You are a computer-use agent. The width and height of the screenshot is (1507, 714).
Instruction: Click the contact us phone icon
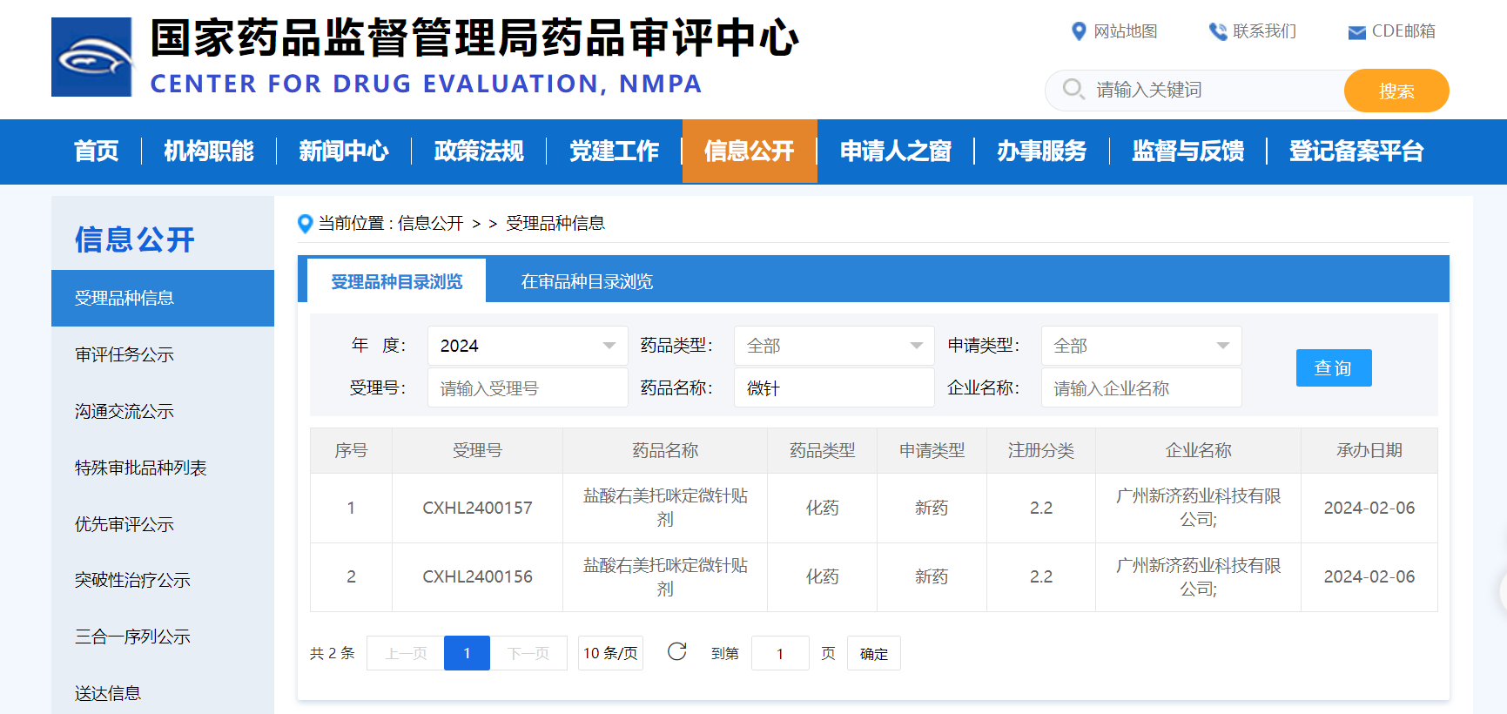[1218, 31]
